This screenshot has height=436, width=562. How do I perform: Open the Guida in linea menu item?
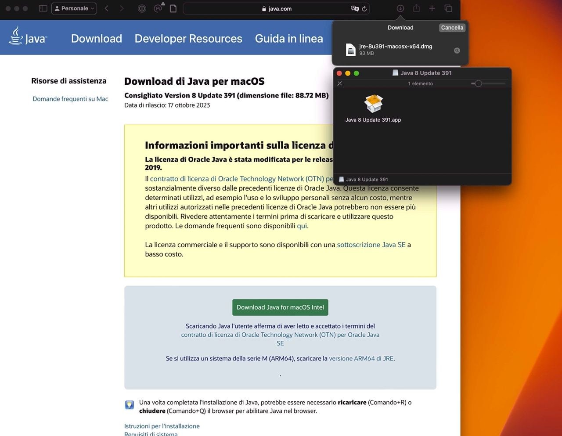click(x=289, y=39)
